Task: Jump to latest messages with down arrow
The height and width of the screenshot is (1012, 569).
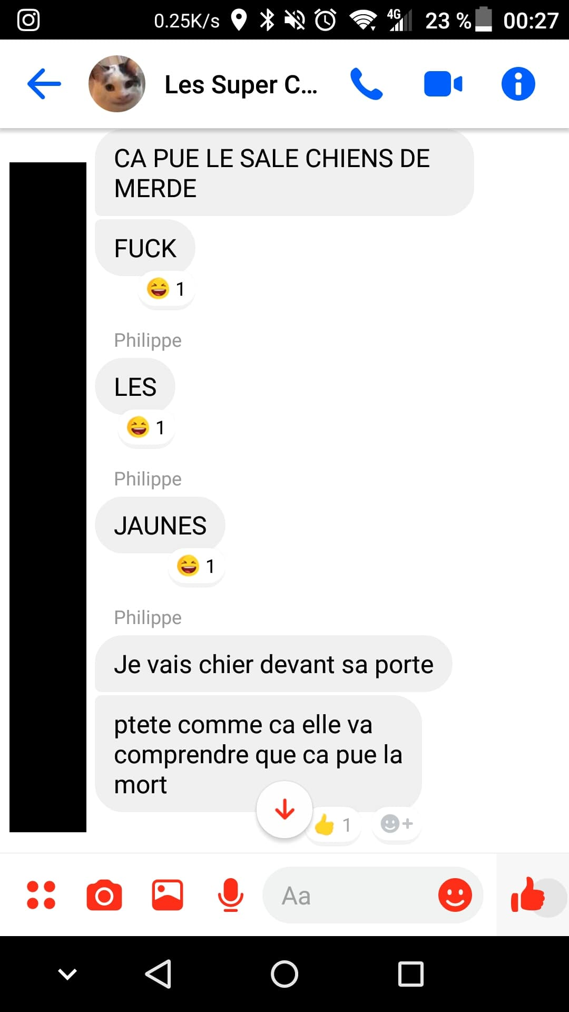Action: (x=284, y=810)
